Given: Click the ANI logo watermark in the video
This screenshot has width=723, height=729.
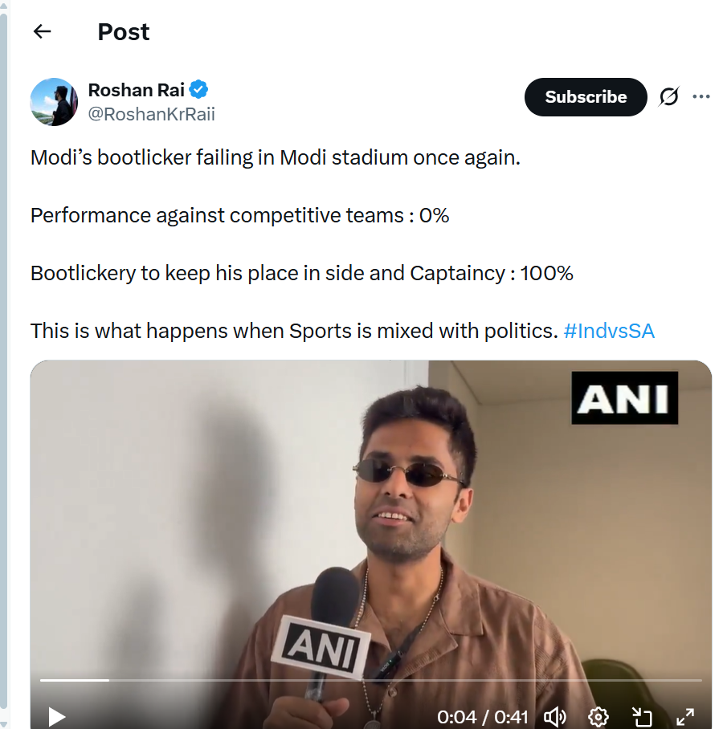Looking at the screenshot, I should pos(624,397).
